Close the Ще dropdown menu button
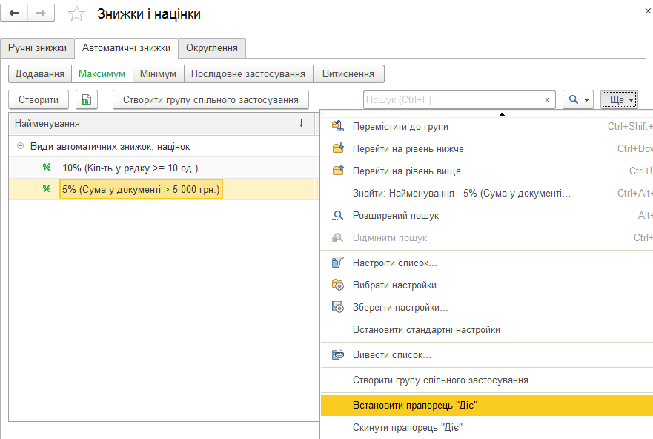This screenshot has height=439, width=653. 619,100
